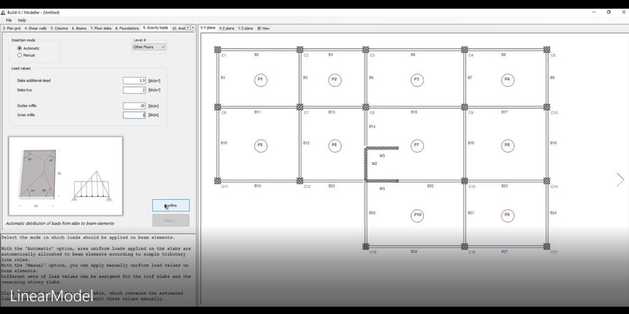Click column C4 on the top edge
This screenshot has height=314, width=629.
[x=464, y=49]
